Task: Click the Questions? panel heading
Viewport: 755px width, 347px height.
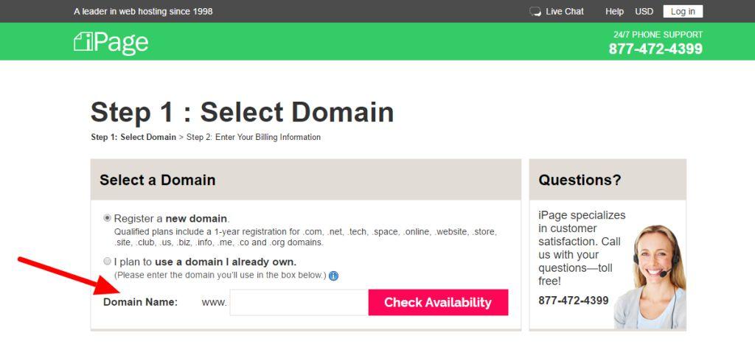Action: (580, 180)
